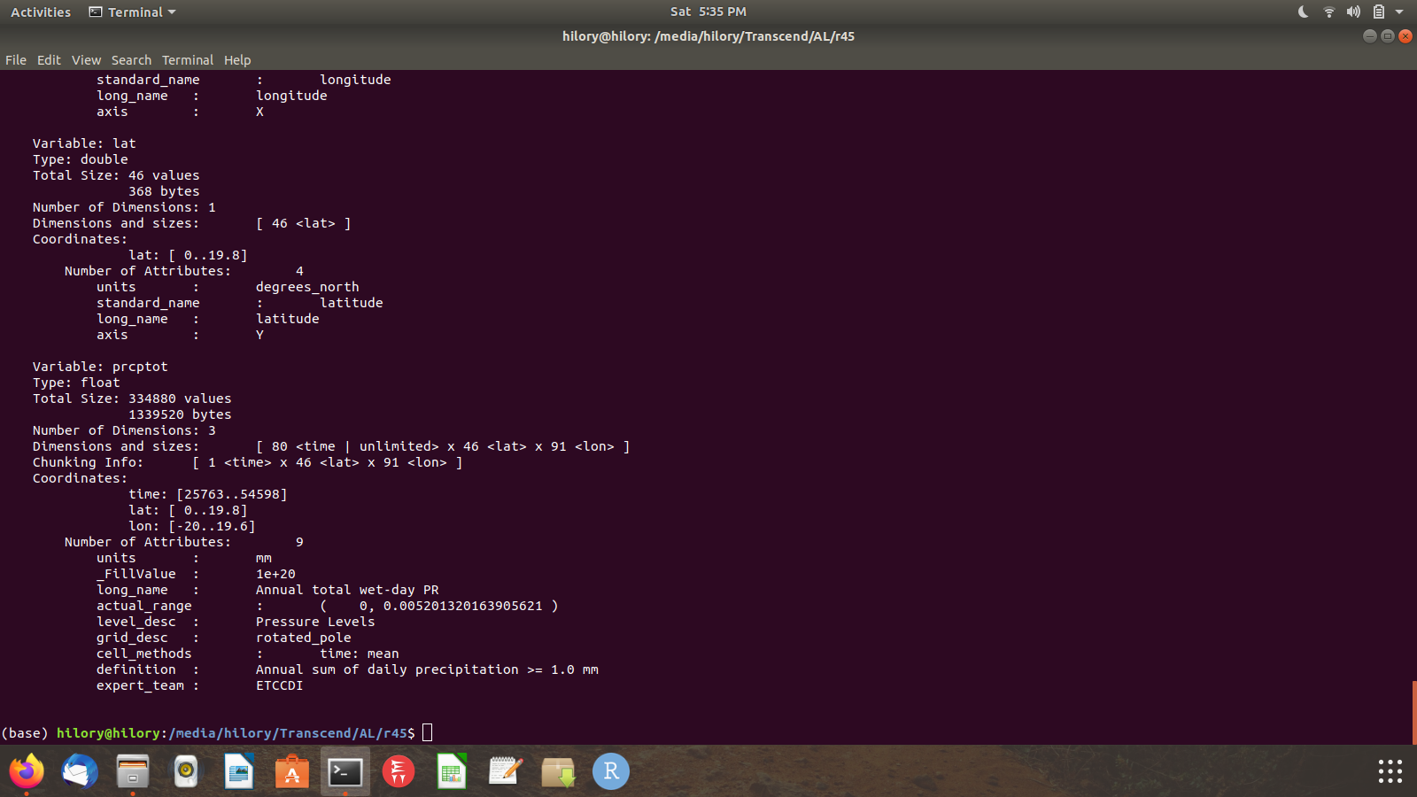The image size is (1417, 797).
Task: Open the clock showing Sat 5:35 PM
Action: tap(708, 12)
